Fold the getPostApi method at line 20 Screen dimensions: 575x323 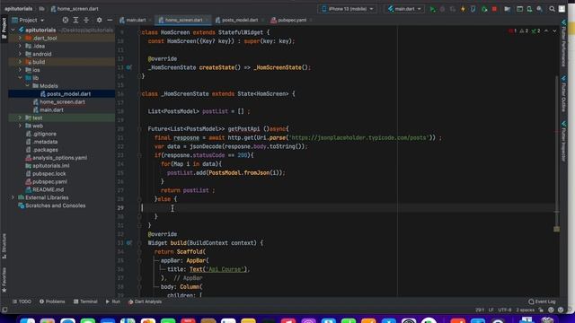[139, 129]
